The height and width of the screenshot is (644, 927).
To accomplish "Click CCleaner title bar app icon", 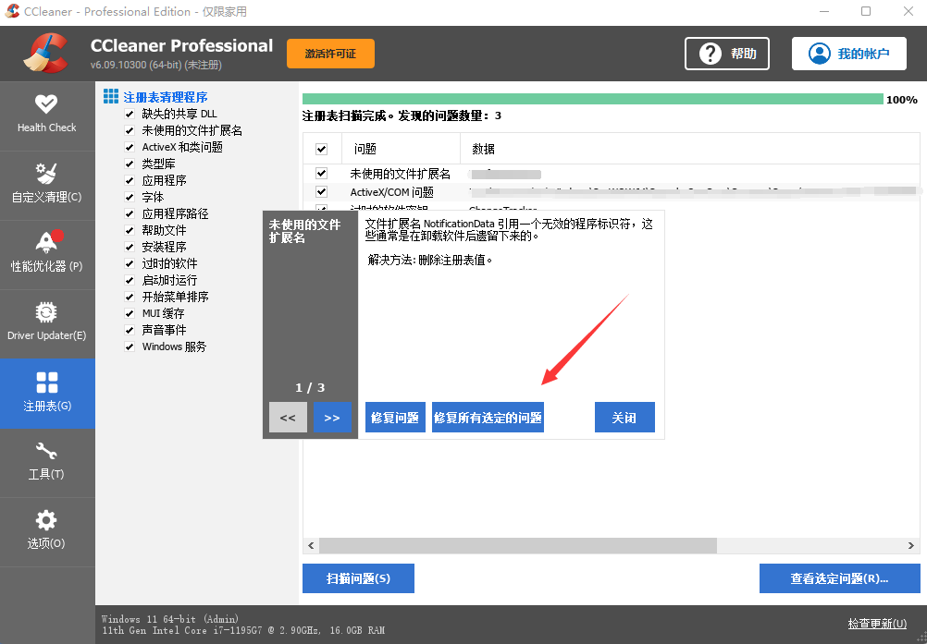I will coord(12,11).
